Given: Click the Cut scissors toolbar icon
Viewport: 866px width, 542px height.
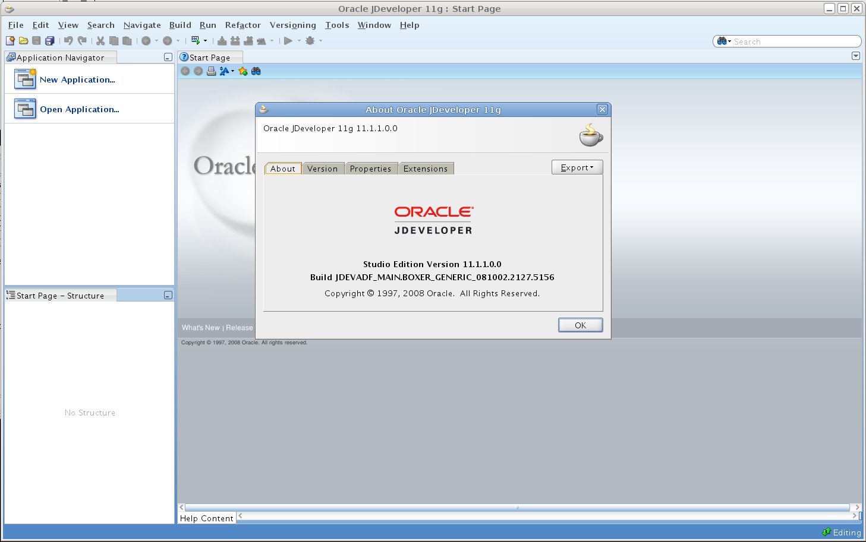Looking at the screenshot, I should tap(100, 41).
